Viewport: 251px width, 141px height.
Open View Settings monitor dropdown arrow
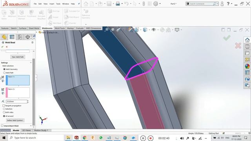coord(181,30)
